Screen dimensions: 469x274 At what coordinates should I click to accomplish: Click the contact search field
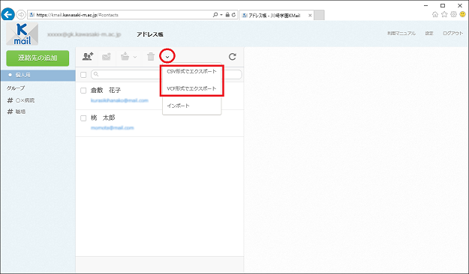click(166, 74)
